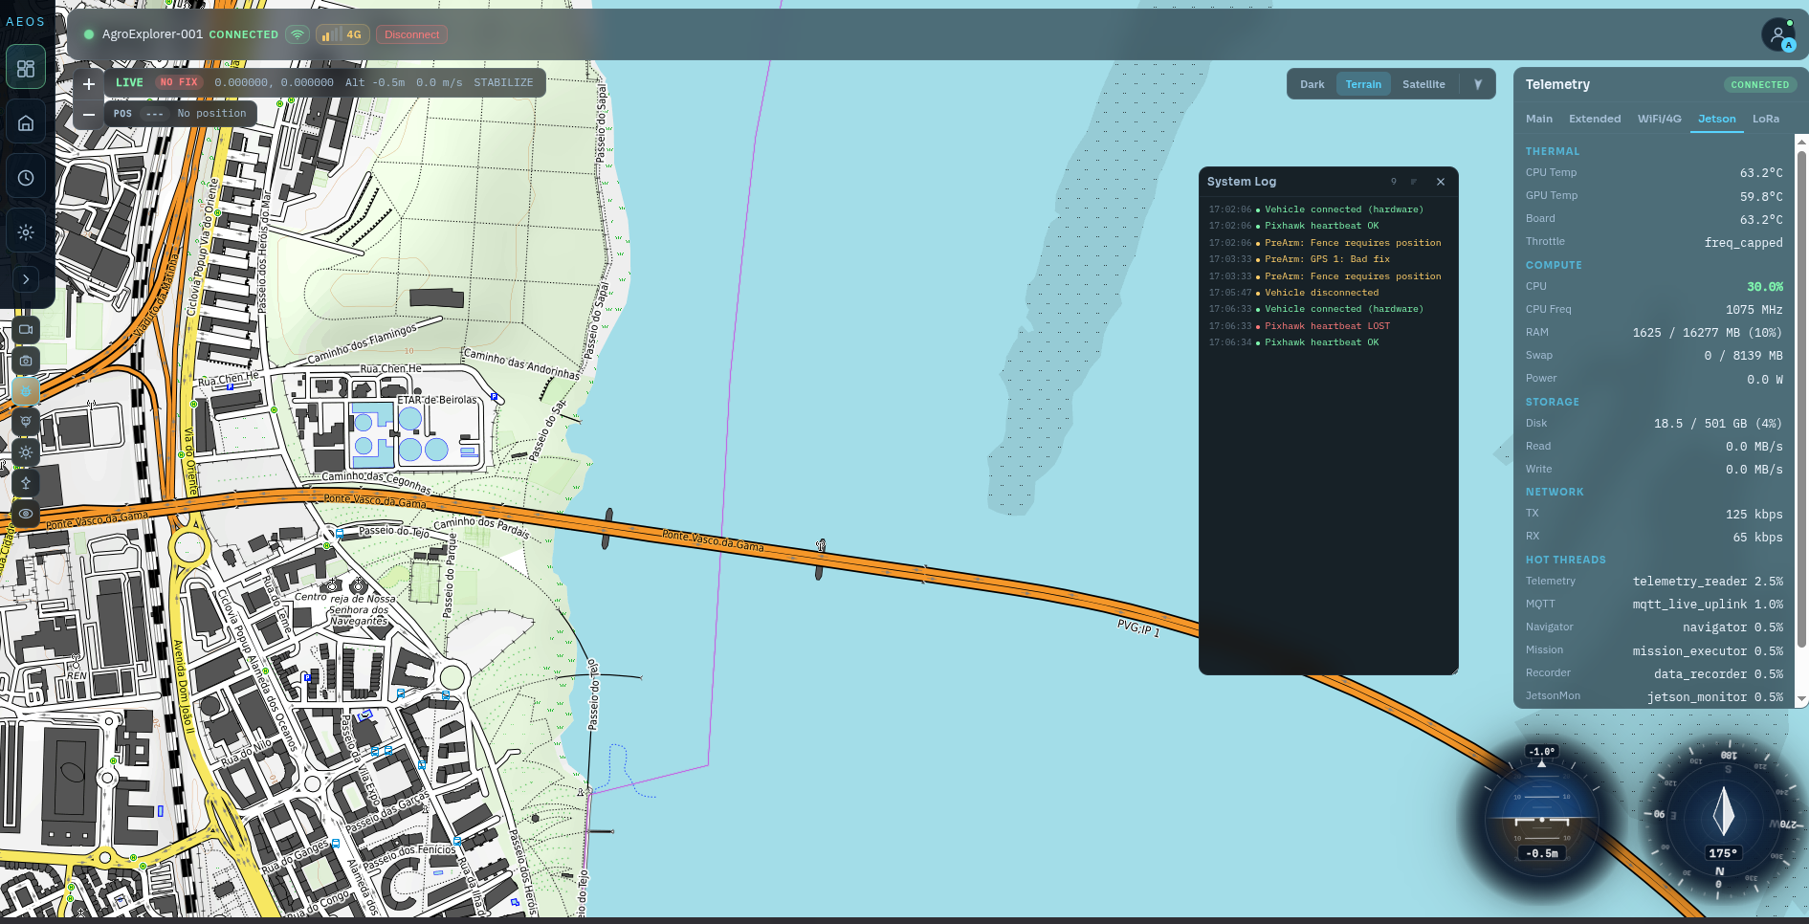Click the CONNECTED badge in Telemetry header
The width and height of the screenshot is (1809, 924).
pos(1759,84)
